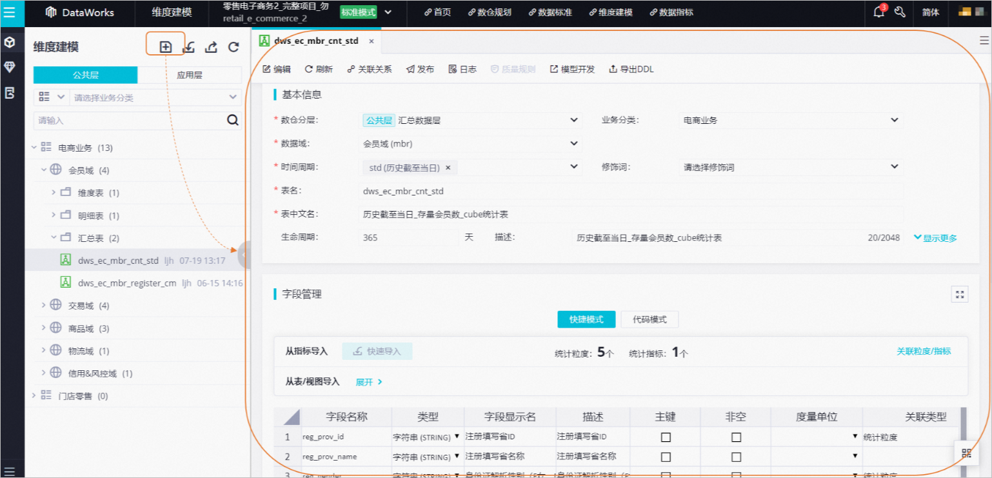Open the tab list menu icon
The width and height of the screenshot is (992, 478).
[x=984, y=41]
